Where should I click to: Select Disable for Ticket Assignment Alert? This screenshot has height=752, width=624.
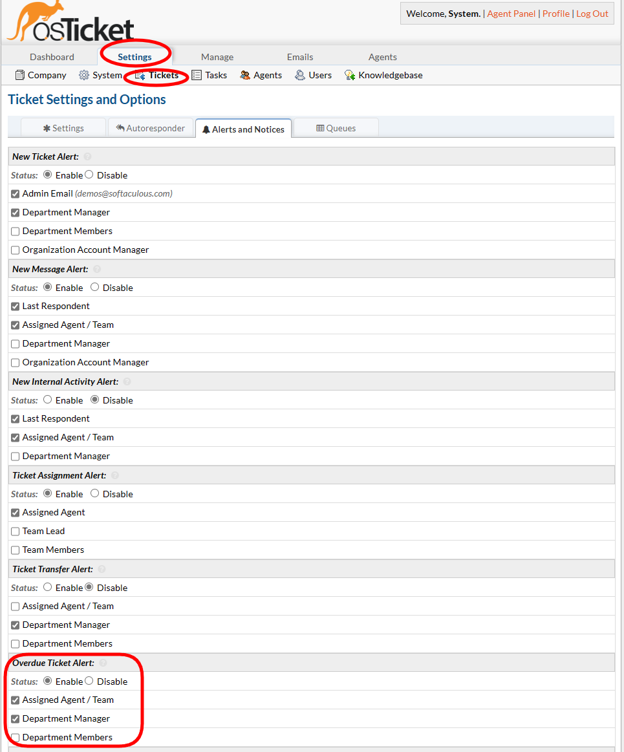pyautogui.click(x=94, y=493)
